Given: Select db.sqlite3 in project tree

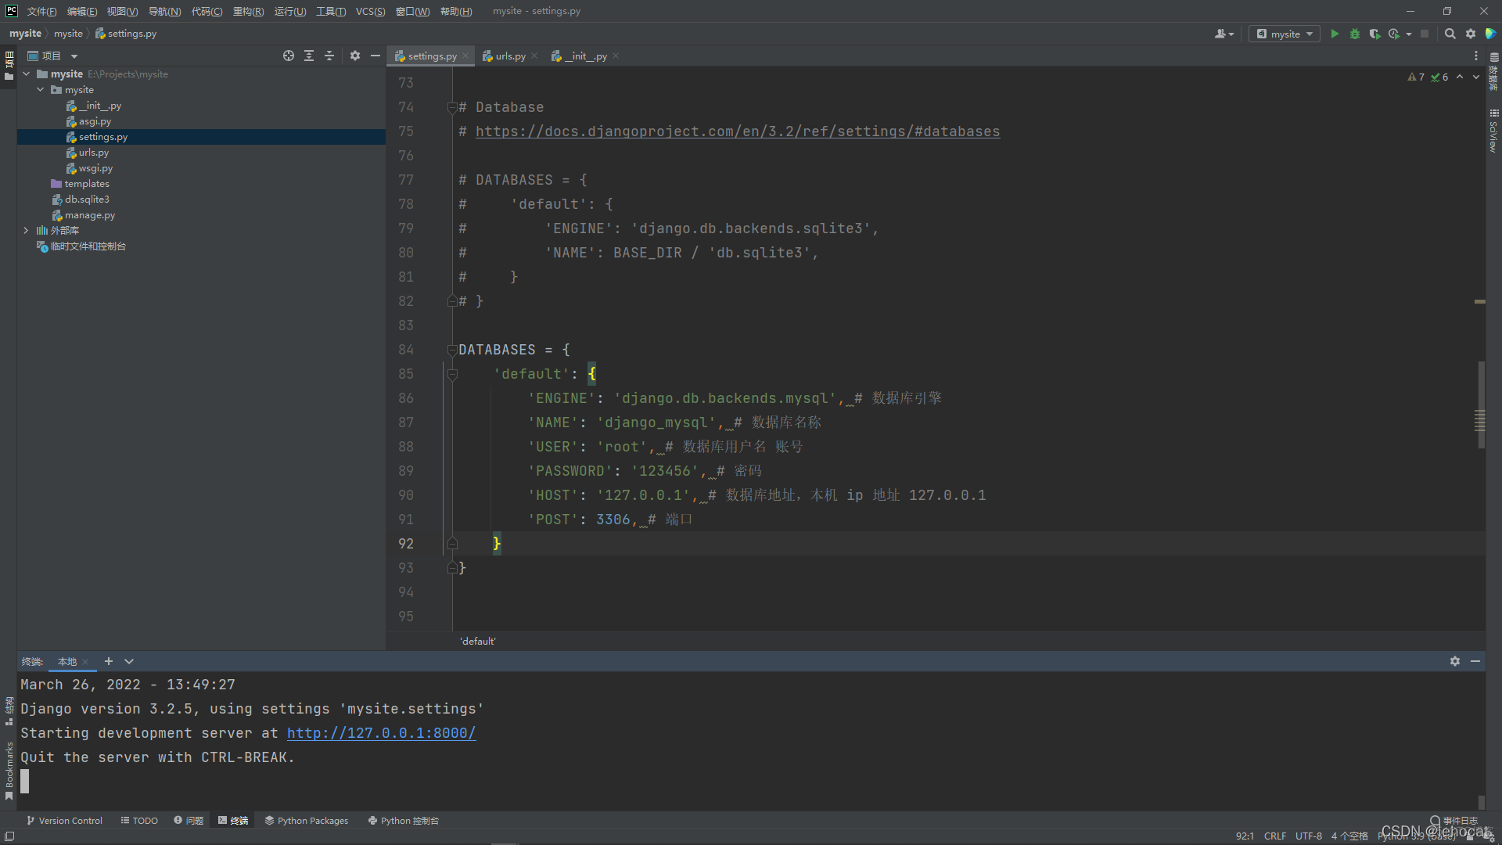Looking at the screenshot, I should (87, 200).
